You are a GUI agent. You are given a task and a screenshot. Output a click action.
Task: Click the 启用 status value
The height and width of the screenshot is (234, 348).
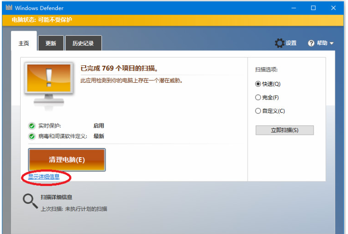click(x=99, y=126)
